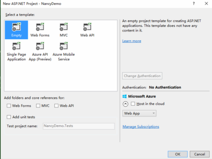Open the Learn more link

pos(132,41)
